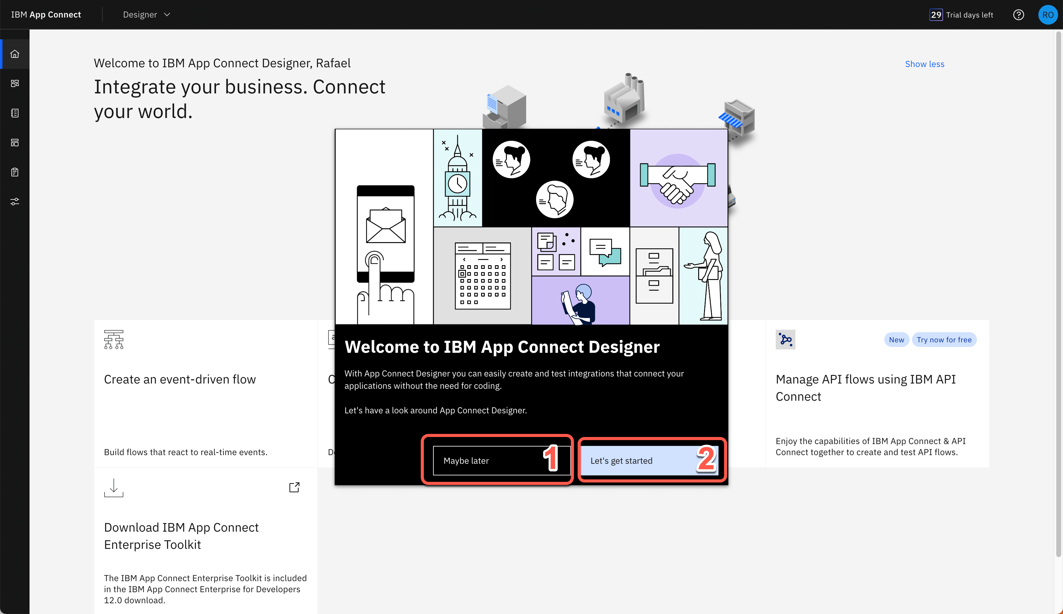
Task: Open Settings via the sliders icon
Action: click(15, 201)
